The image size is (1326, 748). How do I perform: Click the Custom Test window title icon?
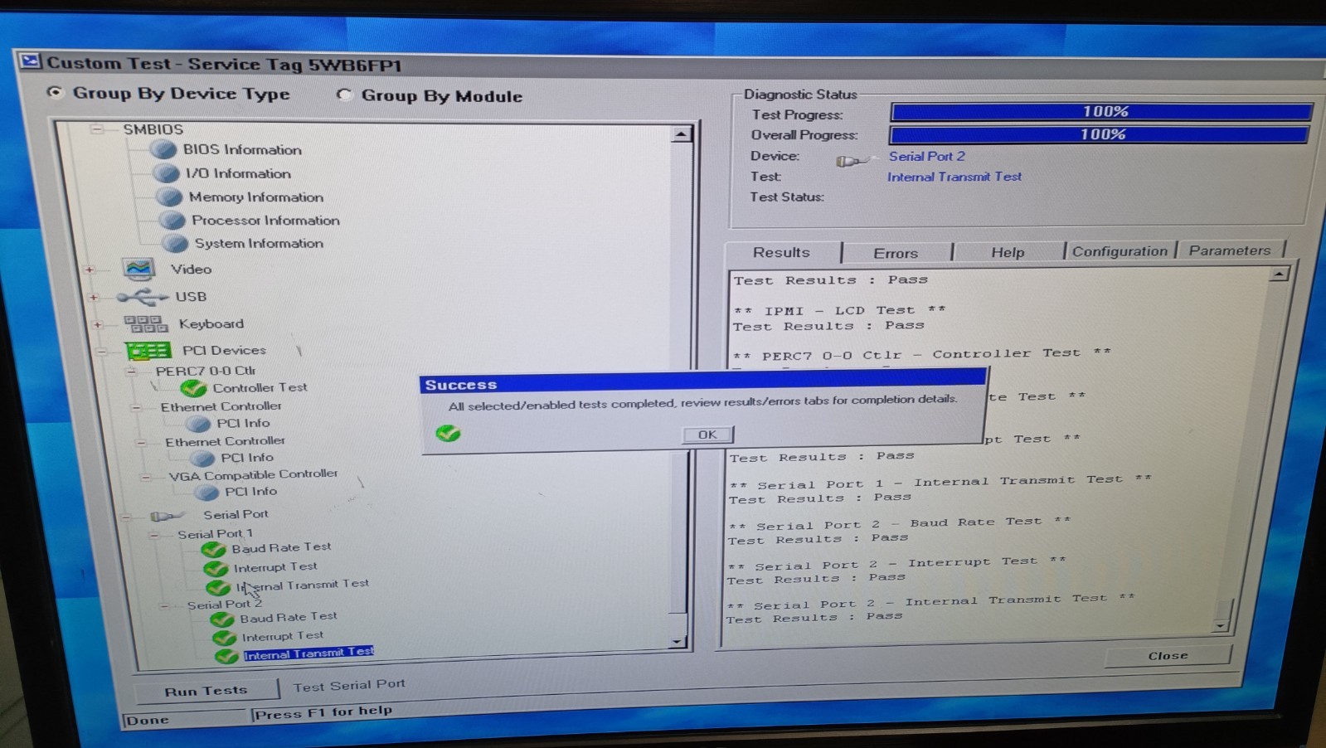[x=31, y=61]
